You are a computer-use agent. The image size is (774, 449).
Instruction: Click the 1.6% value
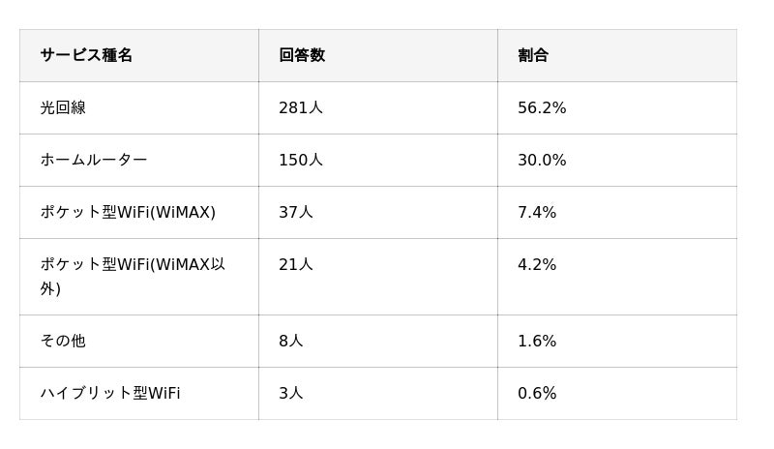[537, 342]
